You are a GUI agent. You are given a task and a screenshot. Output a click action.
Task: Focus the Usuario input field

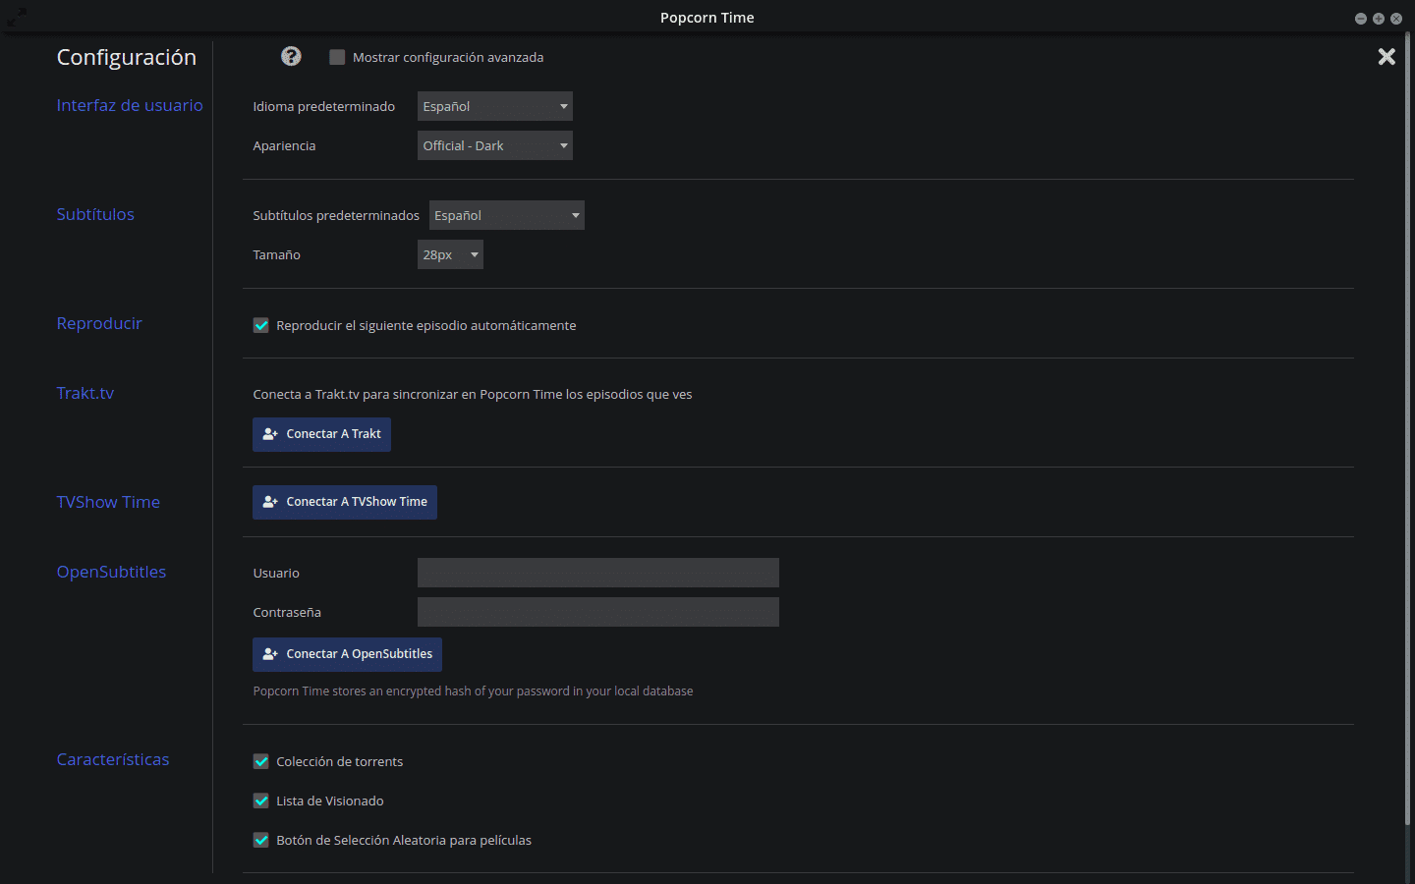(x=598, y=573)
